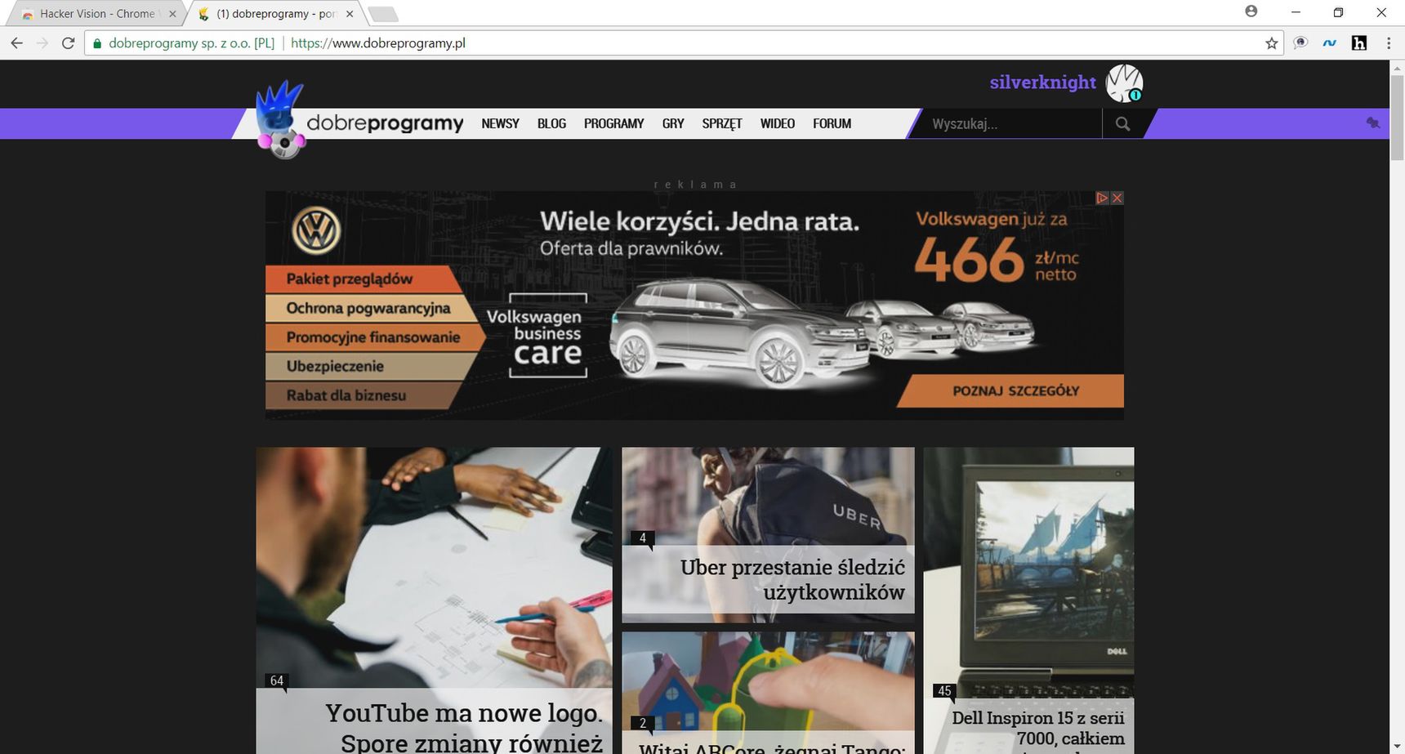Open the silverknight profile link
1405x754 pixels.
pos(1042,83)
